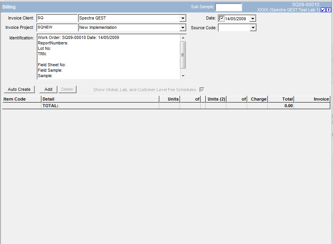
Task: Click scroll up arrow in Identification box
Action: tap(183, 37)
